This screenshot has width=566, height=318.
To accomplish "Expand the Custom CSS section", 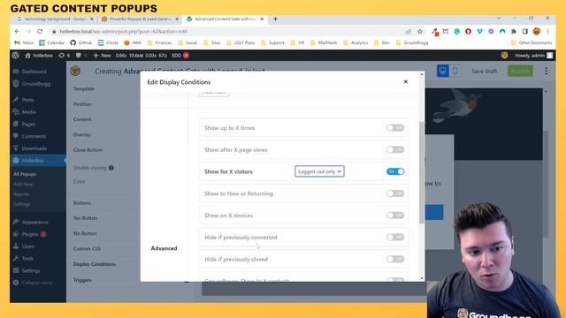I will tap(87, 249).
